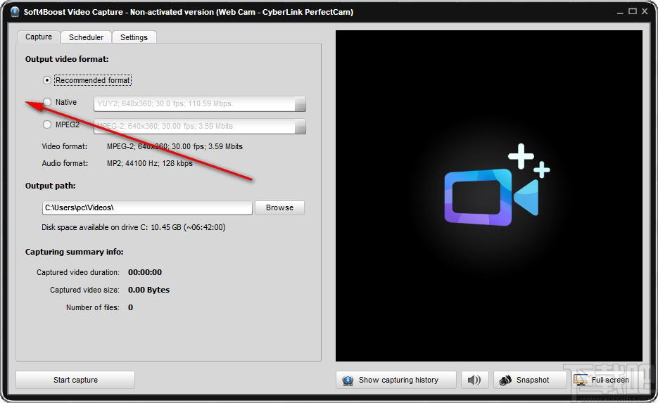Click the Video format value 'MPEG-2; 640x360; 30.00 fps; 3.59 Mbits'
This screenshot has height=403, width=658.
pyautogui.click(x=175, y=146)
